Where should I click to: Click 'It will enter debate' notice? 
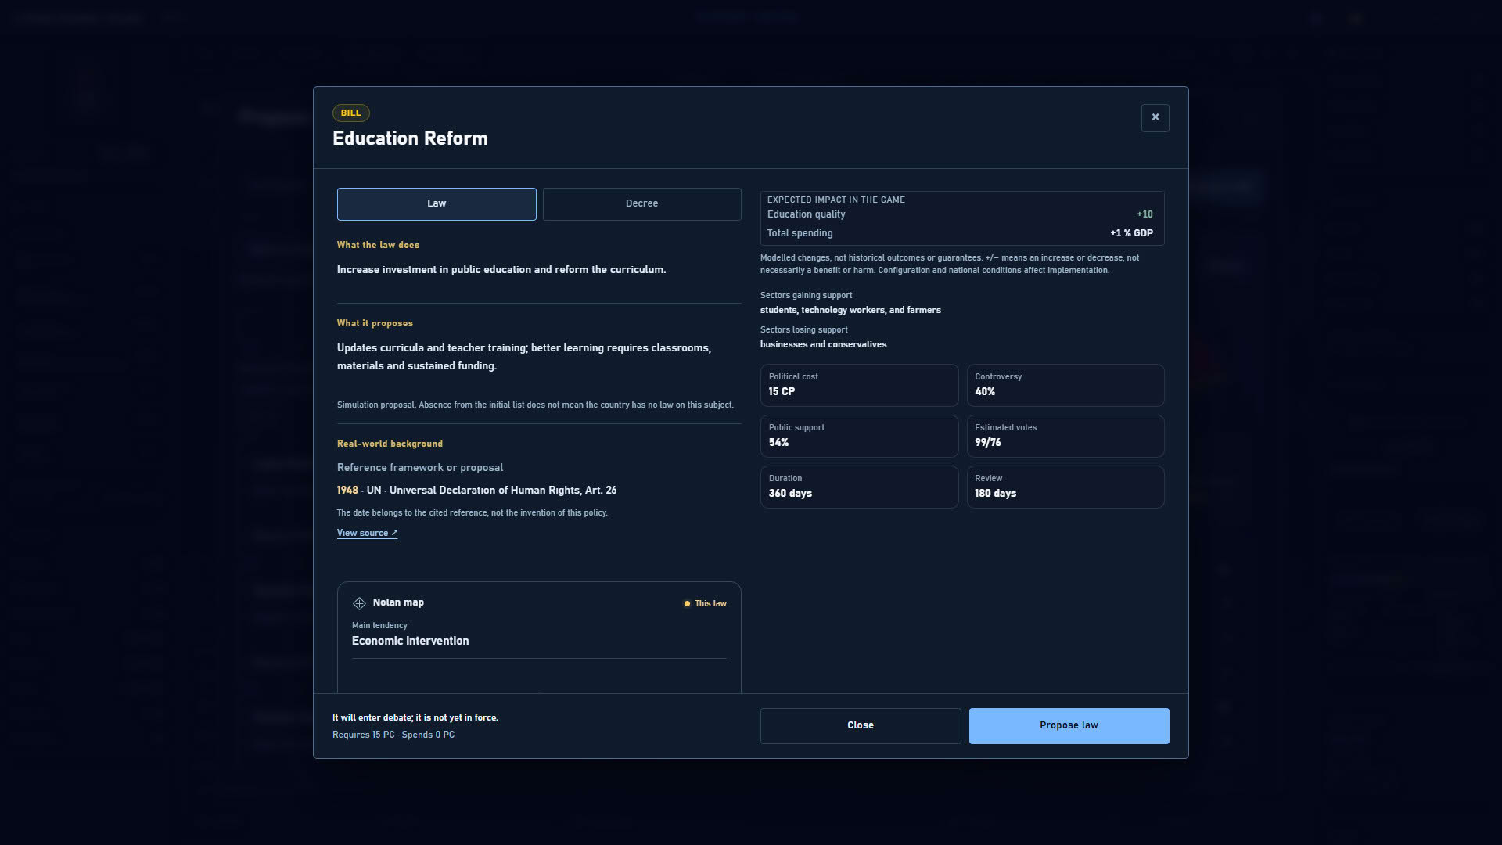coord(415,717)
